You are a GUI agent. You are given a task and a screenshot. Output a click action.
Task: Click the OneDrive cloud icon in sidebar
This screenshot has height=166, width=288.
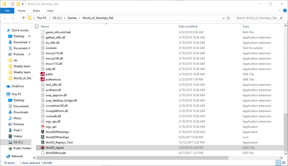(x=8, y=86)
